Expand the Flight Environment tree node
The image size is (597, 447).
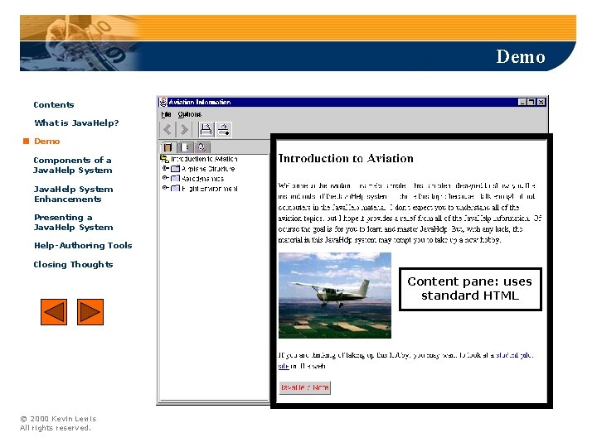tap(165, 188)
